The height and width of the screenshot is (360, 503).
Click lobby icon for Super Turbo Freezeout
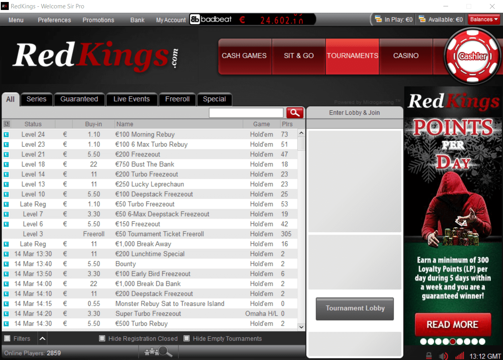coord(6,314)
